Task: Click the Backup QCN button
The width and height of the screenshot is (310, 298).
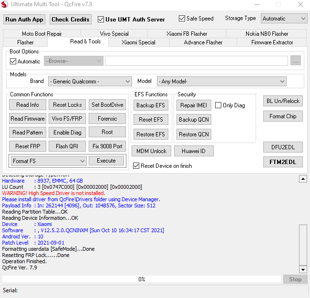Action: pyautogui.click(x=194, y=120)
